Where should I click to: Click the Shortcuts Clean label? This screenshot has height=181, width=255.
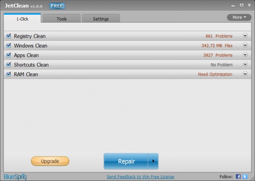(x=31, y=65)
